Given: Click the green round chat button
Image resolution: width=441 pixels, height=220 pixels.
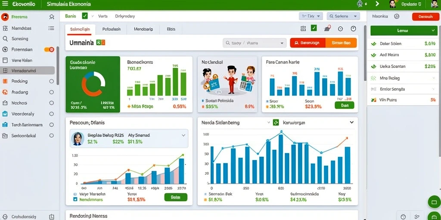Looking at the screenshot, I should (434, 202).
